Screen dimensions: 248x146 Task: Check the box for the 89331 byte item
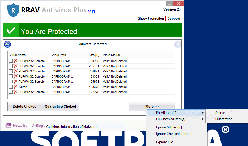tap(11, 76)
